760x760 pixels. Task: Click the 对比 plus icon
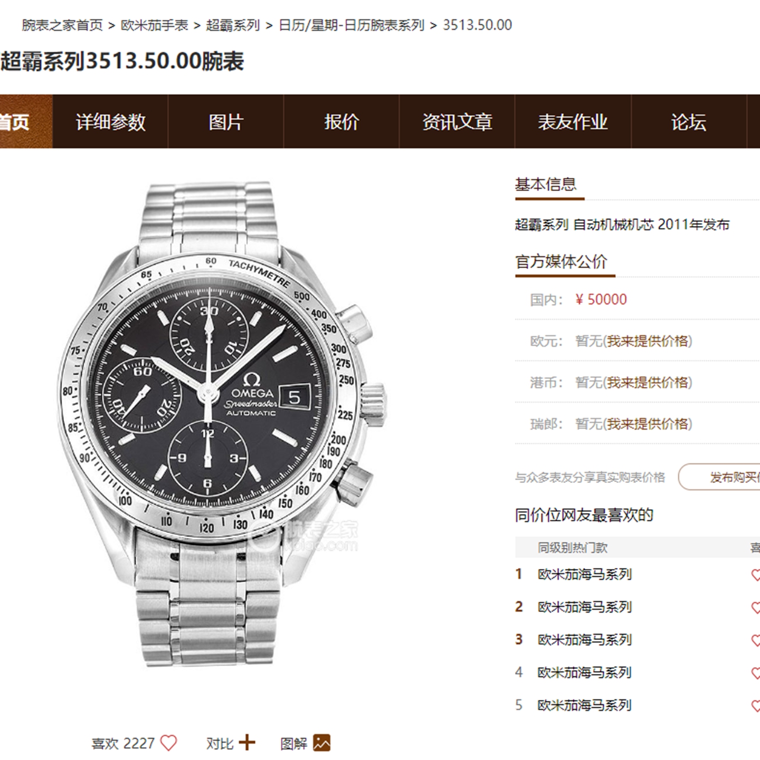point(246,743)
